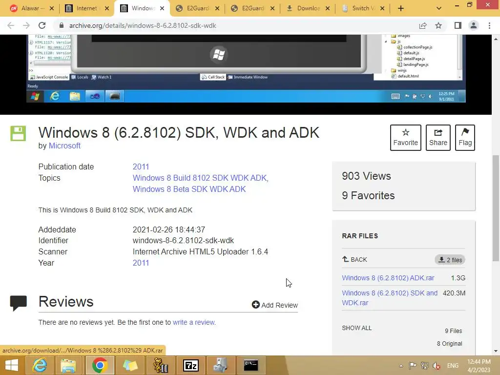Click the Share button

click(438, 137)
